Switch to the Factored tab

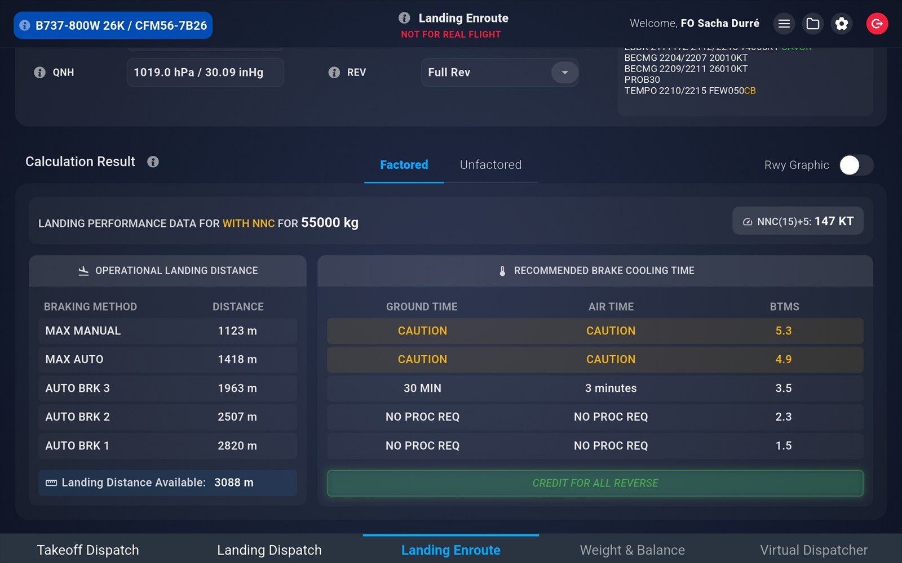[404, 165]
